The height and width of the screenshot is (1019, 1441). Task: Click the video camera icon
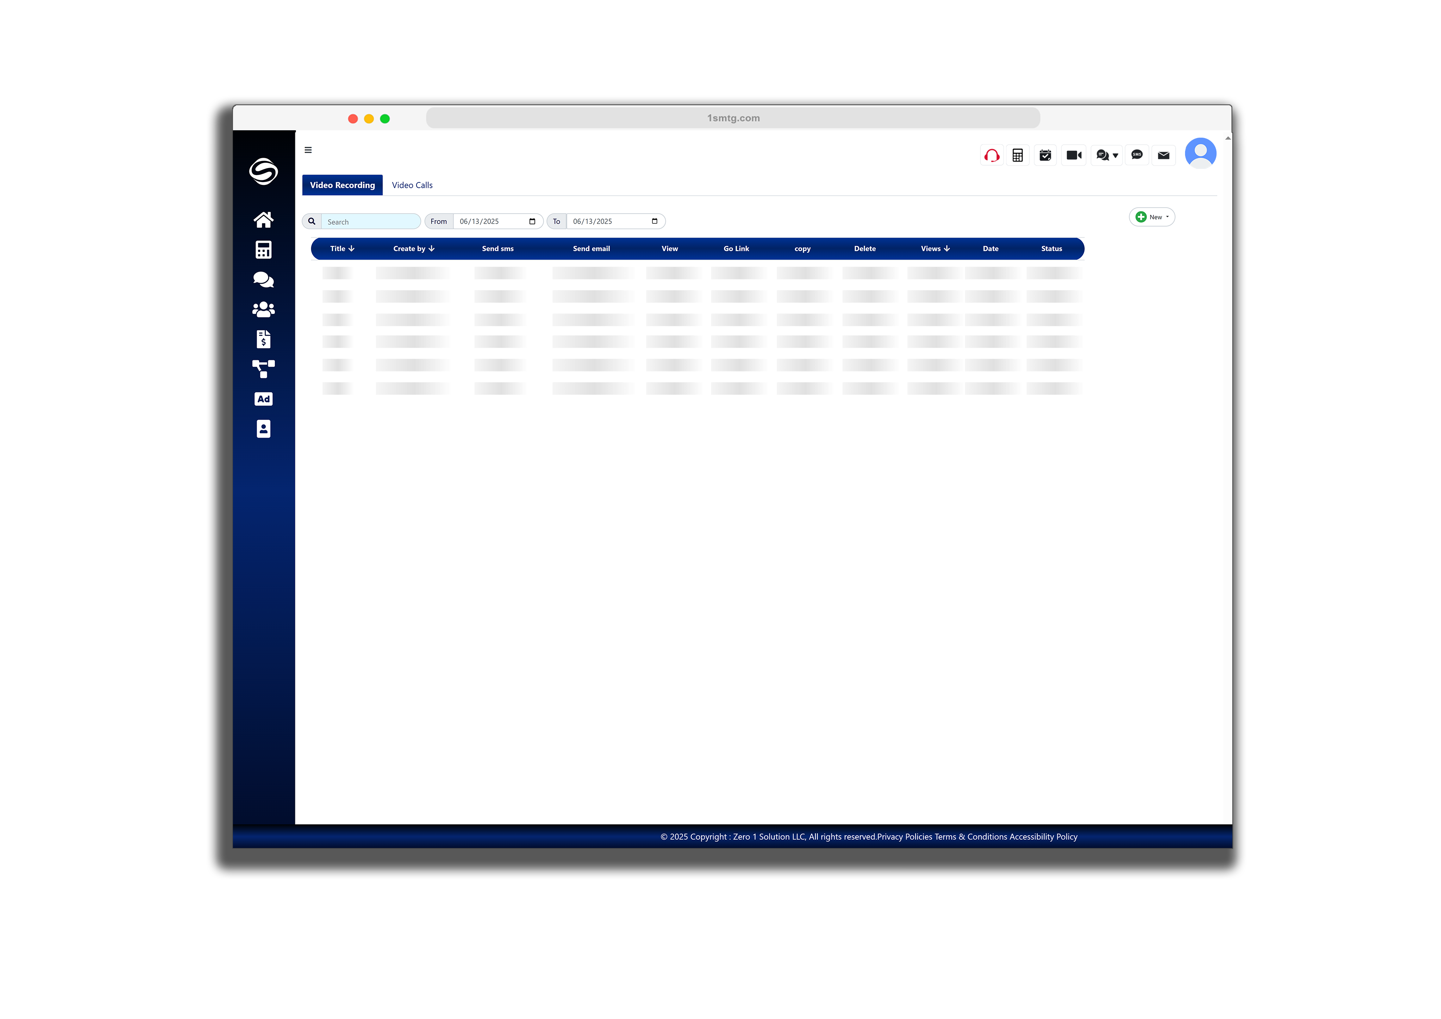point(1074,155)
